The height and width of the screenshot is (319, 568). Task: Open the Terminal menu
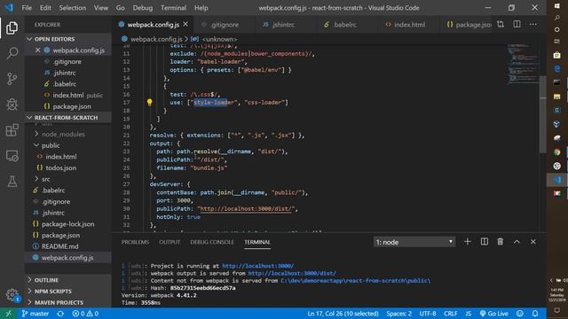[174, 8]
